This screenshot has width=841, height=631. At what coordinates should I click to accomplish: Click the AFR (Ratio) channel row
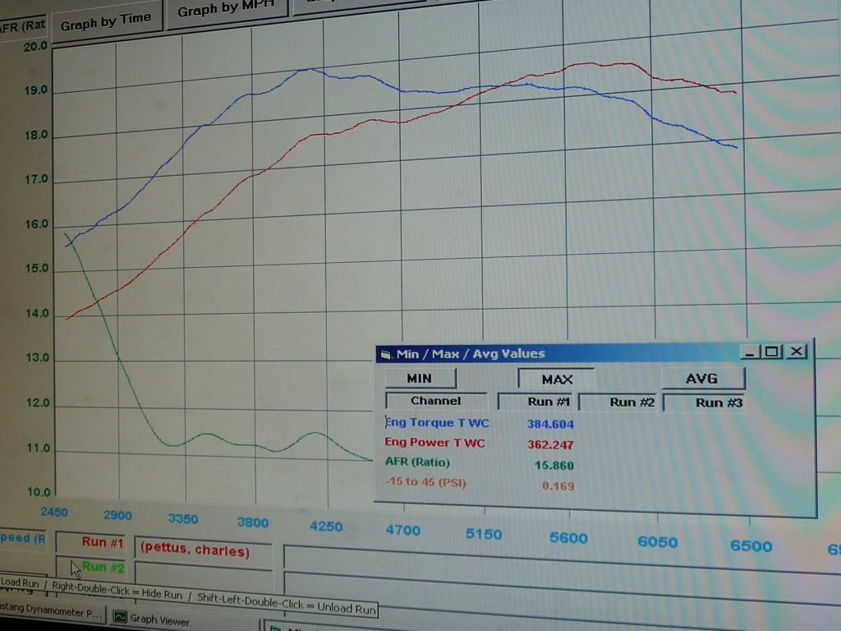click(417, 463)
